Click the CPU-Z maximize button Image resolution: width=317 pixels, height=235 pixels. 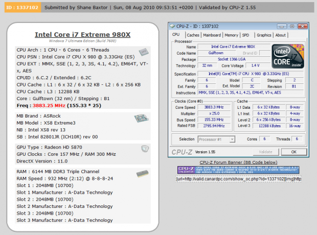292,26
